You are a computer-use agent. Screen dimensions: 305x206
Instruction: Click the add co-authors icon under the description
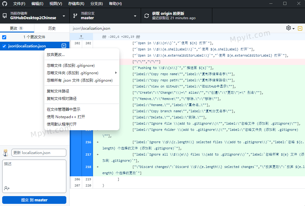(x=7, y=188)
